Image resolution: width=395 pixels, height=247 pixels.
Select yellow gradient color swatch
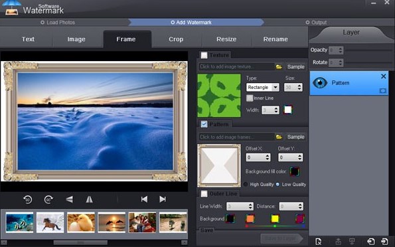click(275, 218)
